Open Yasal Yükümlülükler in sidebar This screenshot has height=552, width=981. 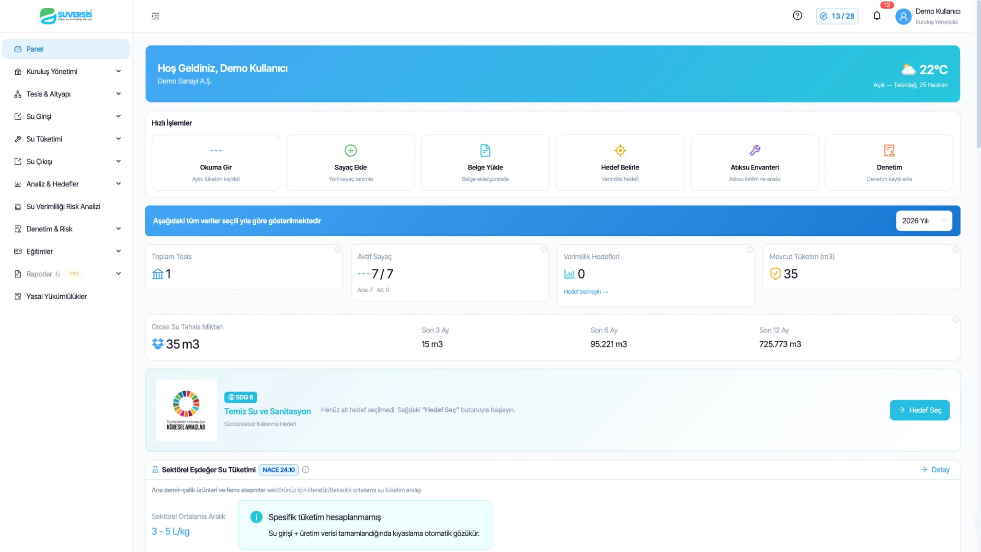point(66,297)
